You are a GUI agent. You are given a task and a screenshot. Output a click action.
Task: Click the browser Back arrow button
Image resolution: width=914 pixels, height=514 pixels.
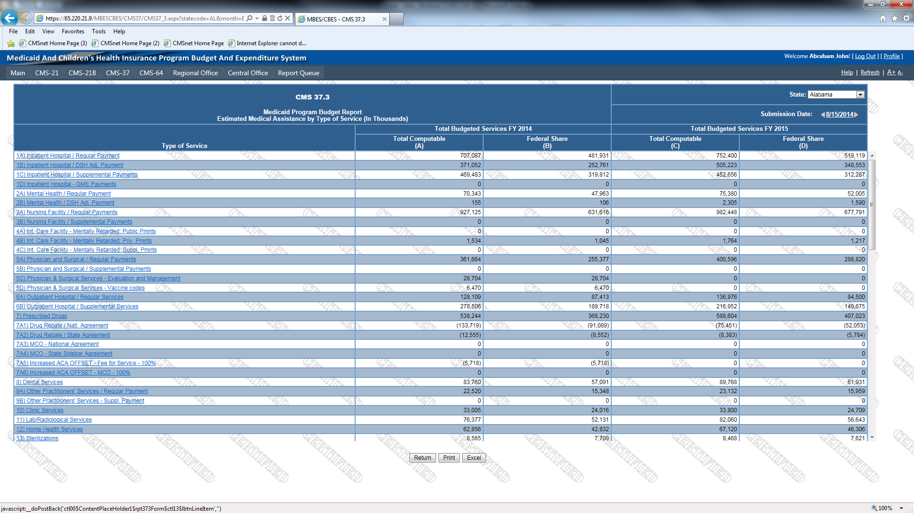click(x=10, y=18)
